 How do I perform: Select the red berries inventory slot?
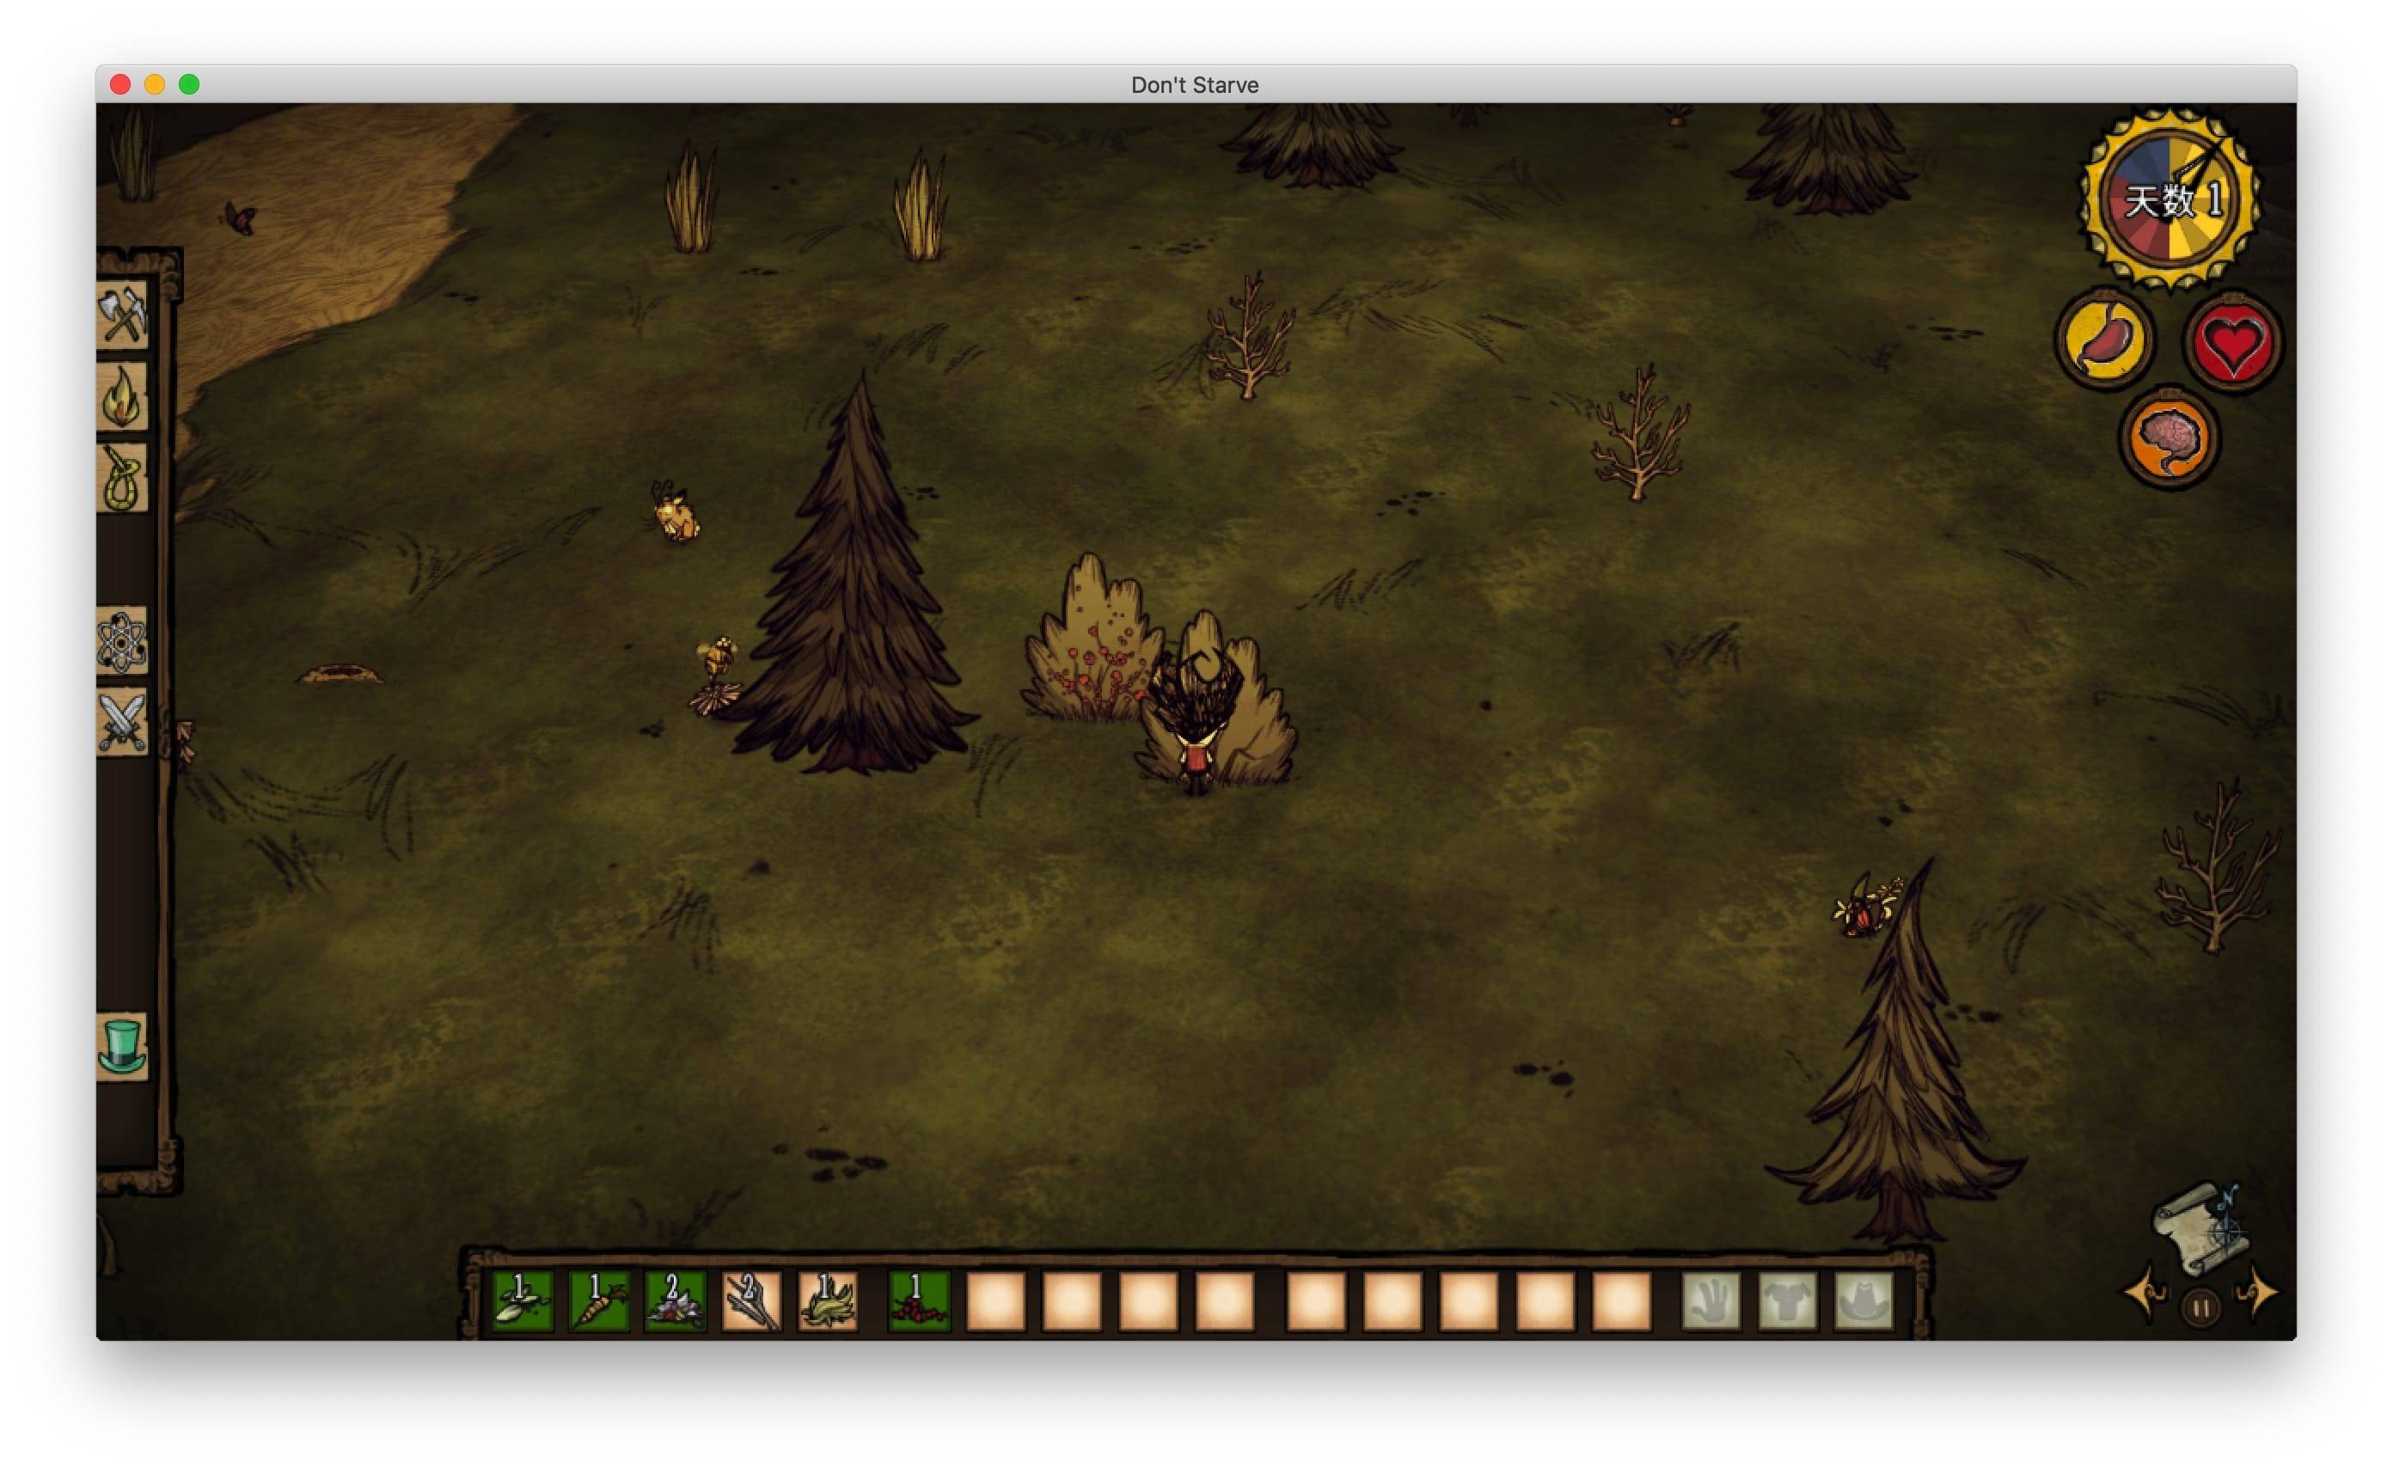pos(918,1301)
